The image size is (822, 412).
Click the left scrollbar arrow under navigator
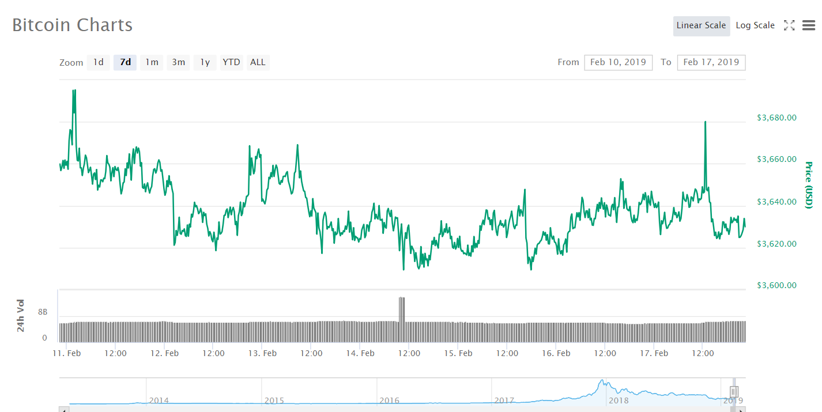(64, 409)
